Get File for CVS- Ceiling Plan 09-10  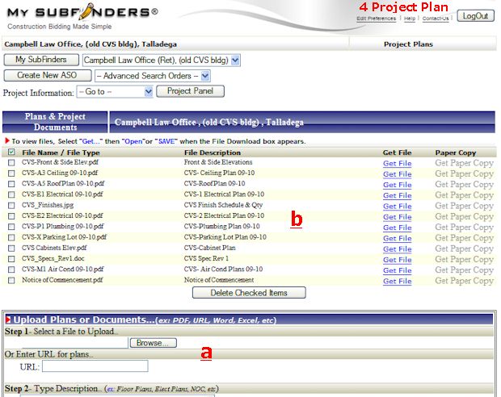pyautogui.click(x=397, y=174)
